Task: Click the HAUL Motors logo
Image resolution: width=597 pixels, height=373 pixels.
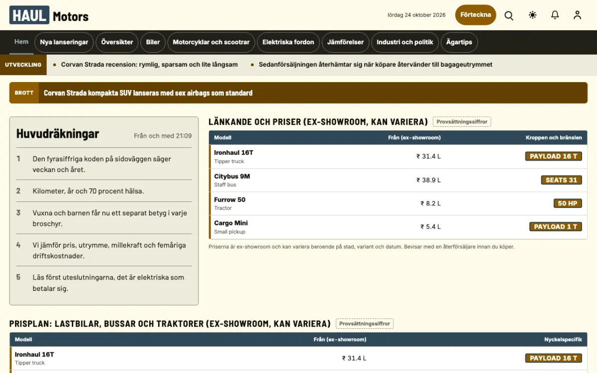Action: pyautogui.click(x=49, y=15)
